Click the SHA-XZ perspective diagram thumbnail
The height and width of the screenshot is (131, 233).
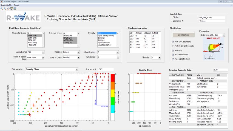coord(213,49)
